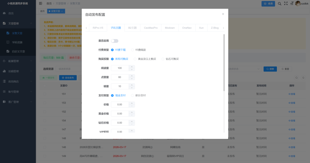Click the 搜索 button
Viewport: 310px width, 163px height.
pos(270,69)
